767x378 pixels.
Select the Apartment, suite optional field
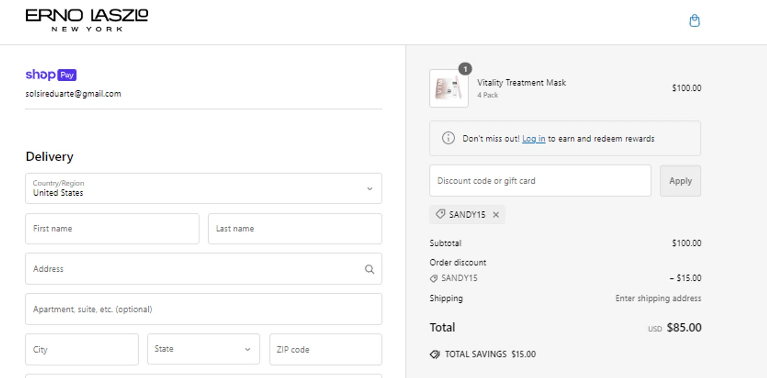[x=204, y=309]
